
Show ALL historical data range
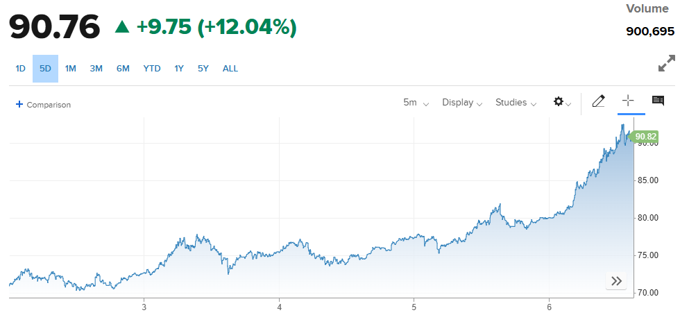(230, 68)
